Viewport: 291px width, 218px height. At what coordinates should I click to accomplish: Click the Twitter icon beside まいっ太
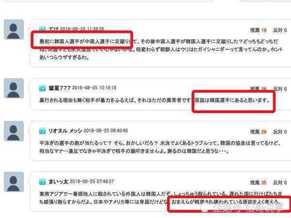[42, 182]
